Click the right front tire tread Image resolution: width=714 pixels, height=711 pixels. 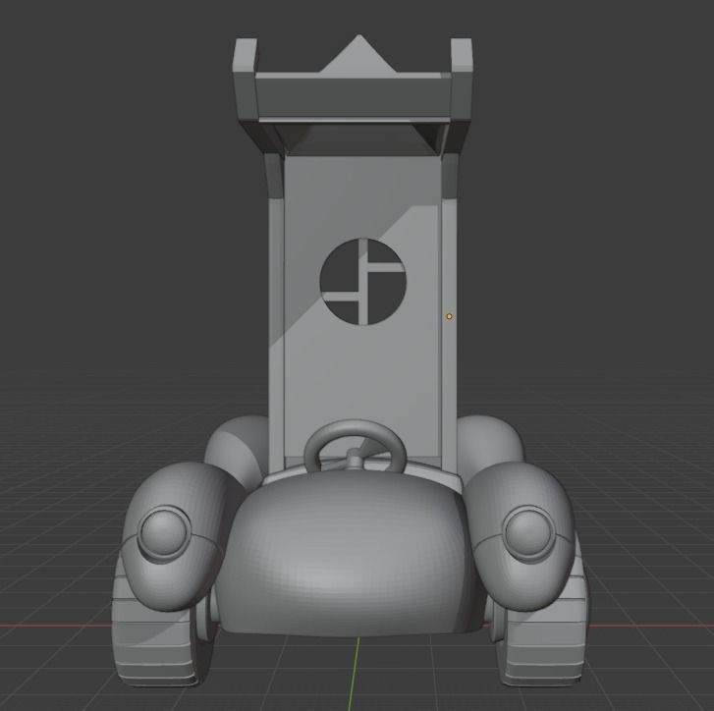(x=543, y=642)
